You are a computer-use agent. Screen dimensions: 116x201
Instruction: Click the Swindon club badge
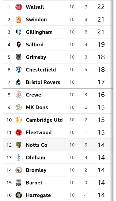(19, 20)
